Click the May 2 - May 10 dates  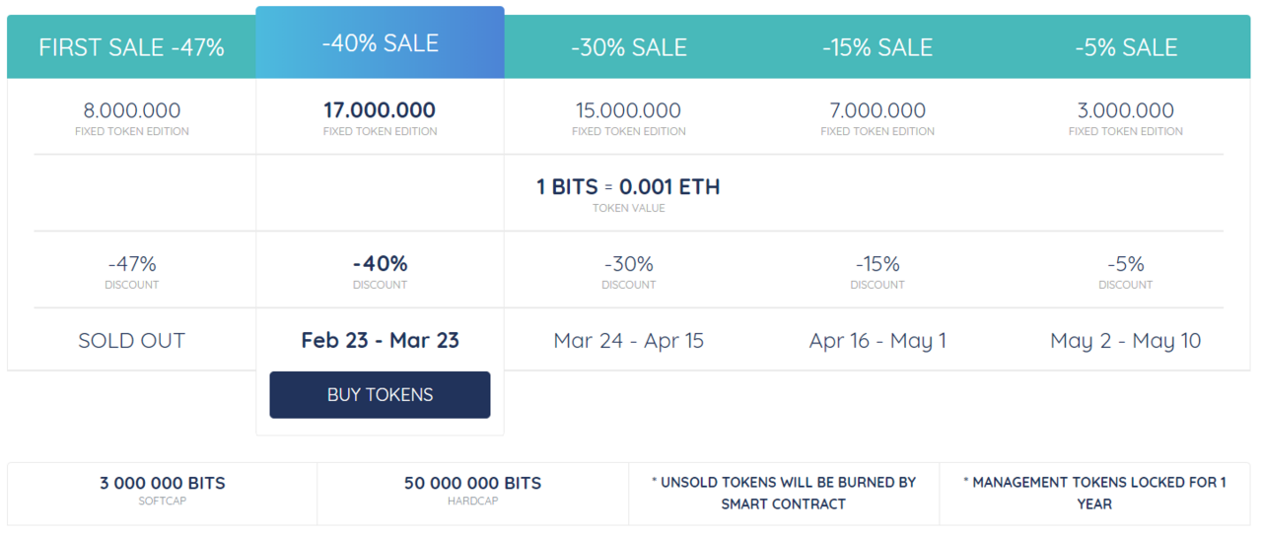pyautogui.click(x=1126, y=341)
